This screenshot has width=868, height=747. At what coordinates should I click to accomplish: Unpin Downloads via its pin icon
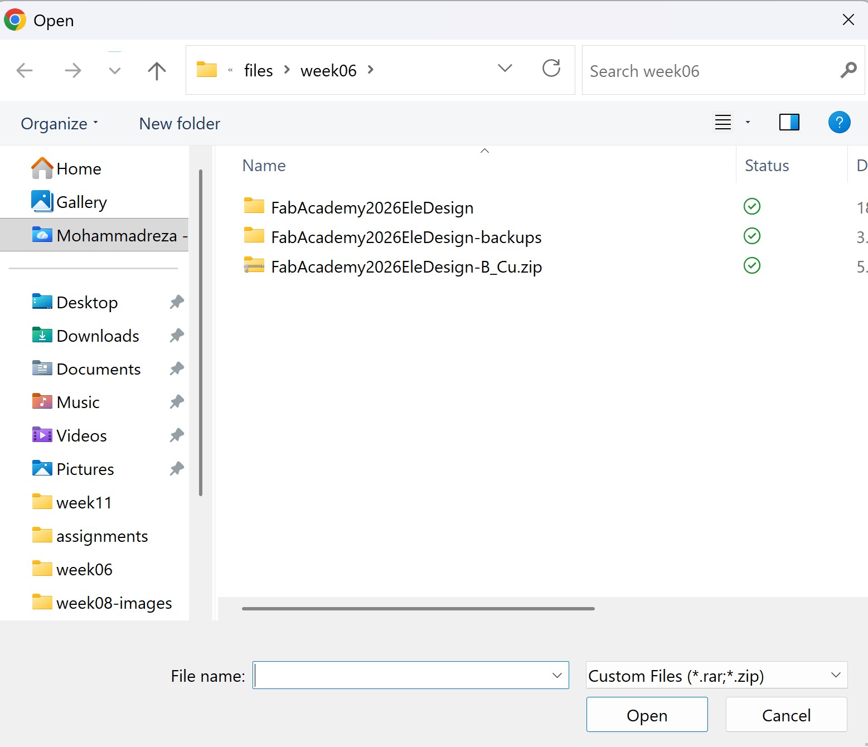click(x=177, y=336)
